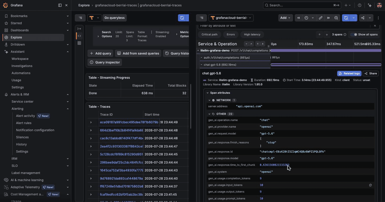Expand trace row ece09187a991cbec

[x=91, y=122]
